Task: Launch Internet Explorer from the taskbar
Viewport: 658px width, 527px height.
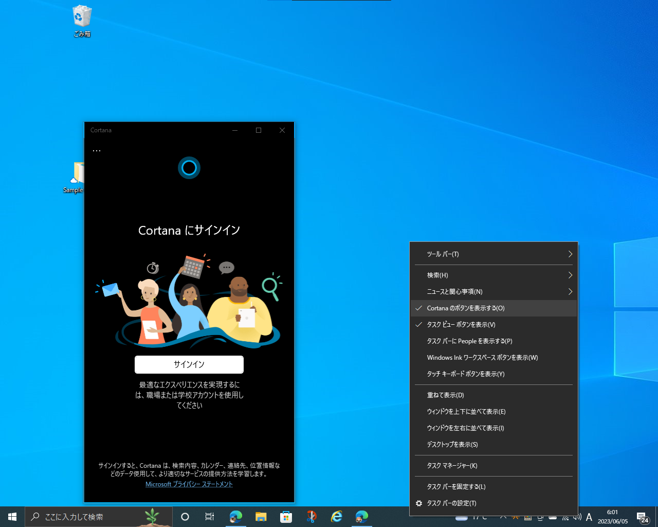Action: (x=337, y=517)
